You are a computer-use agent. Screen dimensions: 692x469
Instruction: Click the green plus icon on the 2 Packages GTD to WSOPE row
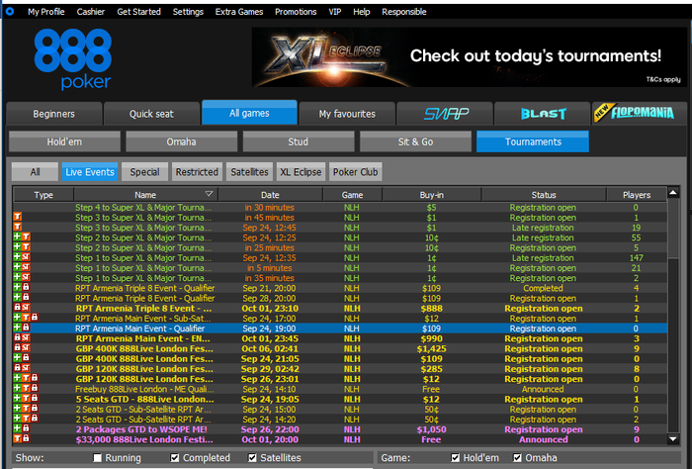click(17, 429)
